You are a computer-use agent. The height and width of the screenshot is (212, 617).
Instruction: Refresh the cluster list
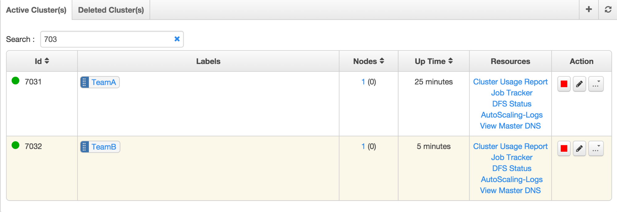pyautogui.click(x=608, y=10)
